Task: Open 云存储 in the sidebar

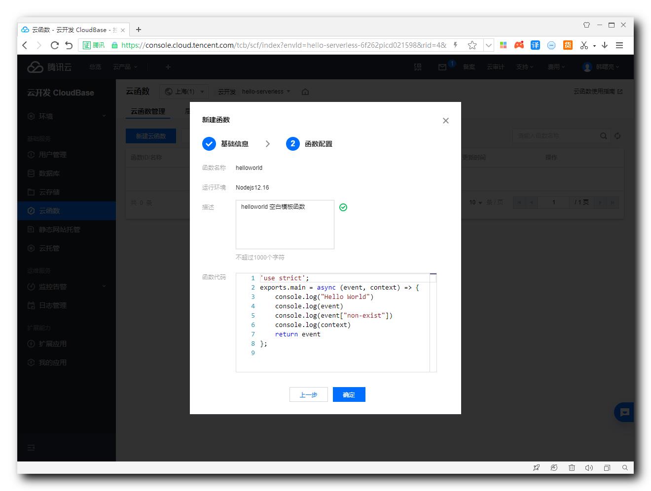Action: (x=67, y=192)
